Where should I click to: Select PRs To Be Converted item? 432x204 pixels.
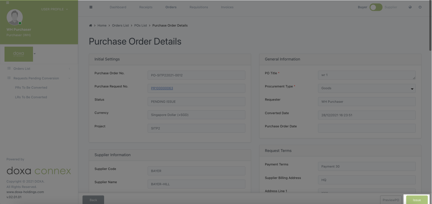[x=31, y=88]
